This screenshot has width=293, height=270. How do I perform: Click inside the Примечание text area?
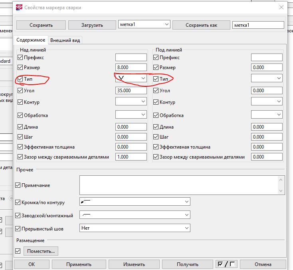178,185
